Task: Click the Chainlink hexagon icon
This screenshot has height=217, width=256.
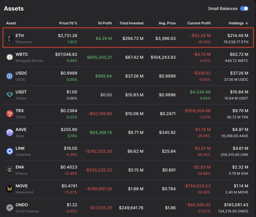Action: point(10,151)
